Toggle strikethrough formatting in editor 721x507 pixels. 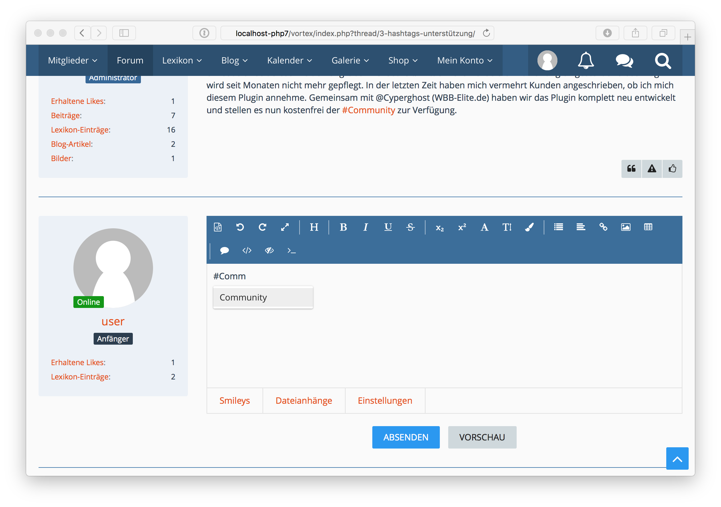point(411,227)
